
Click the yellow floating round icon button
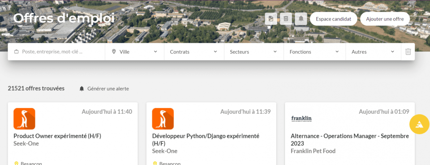click(419, 124)
